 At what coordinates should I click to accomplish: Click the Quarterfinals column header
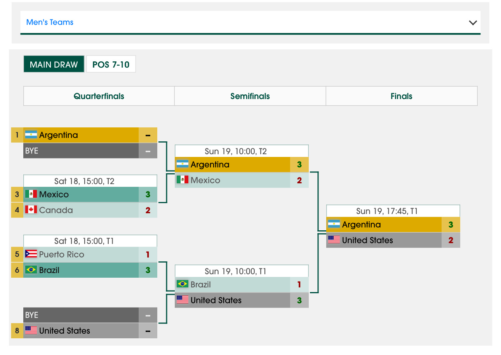(99, 96)
